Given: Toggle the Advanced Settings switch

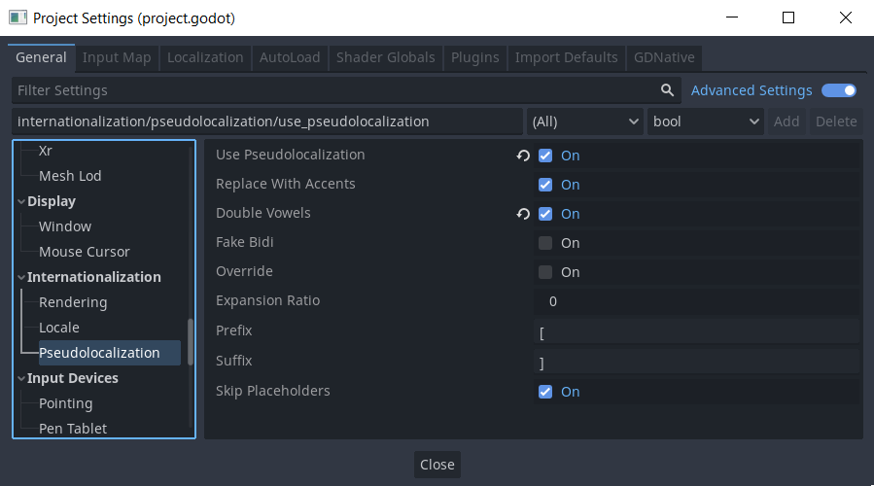Looking at the screenshot, I should [x=839, y=90].
